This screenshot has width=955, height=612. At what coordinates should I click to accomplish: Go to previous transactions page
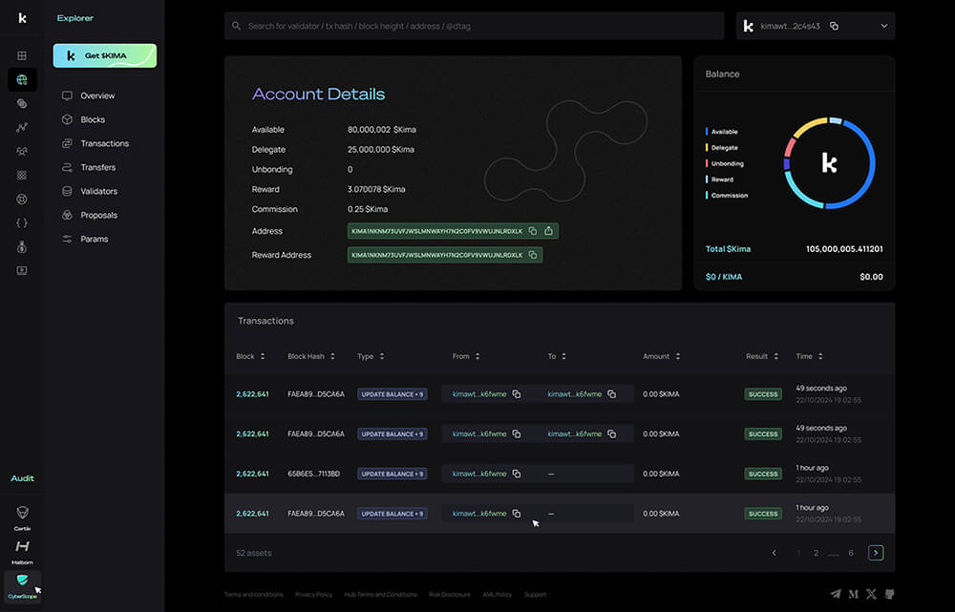(775, 553)
